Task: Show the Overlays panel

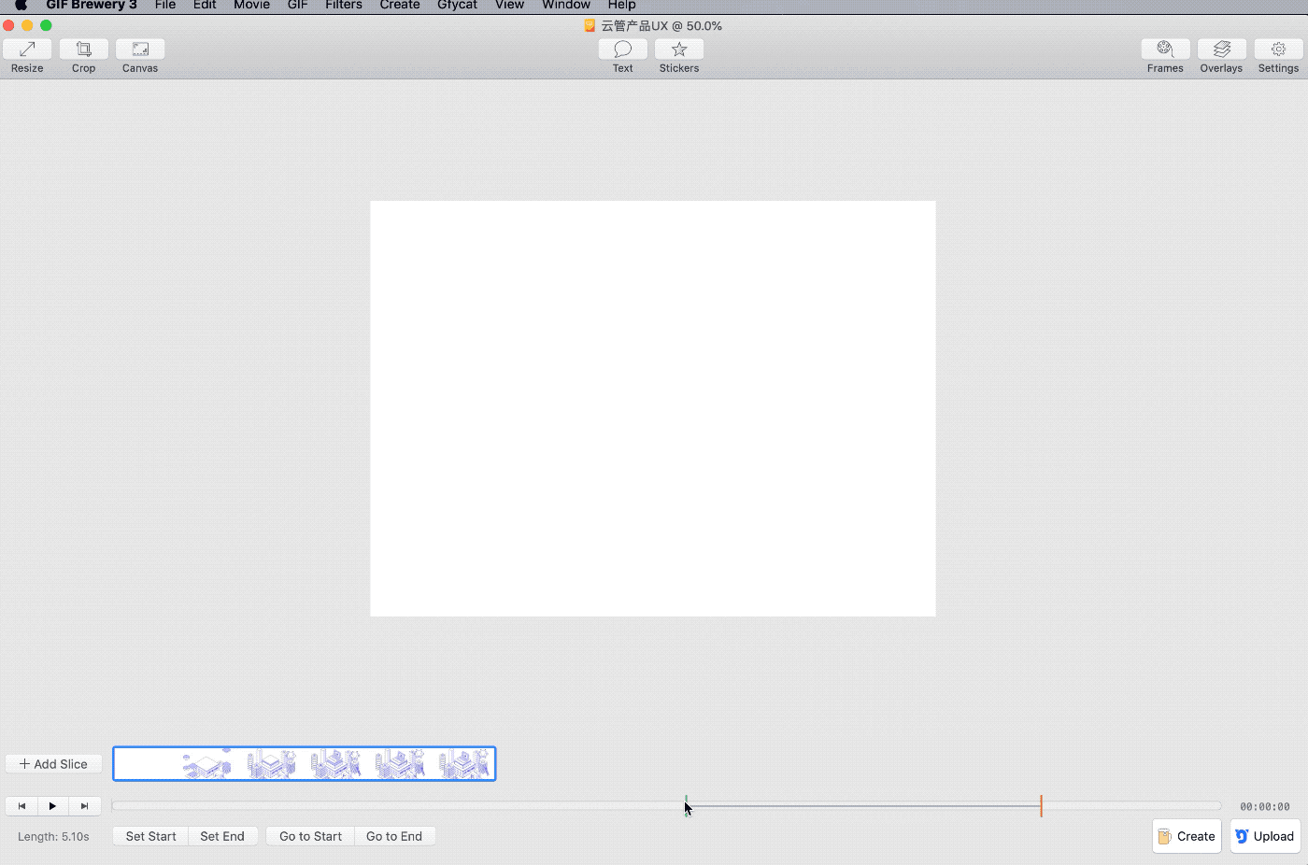Action: click(x=1221, y=50)
